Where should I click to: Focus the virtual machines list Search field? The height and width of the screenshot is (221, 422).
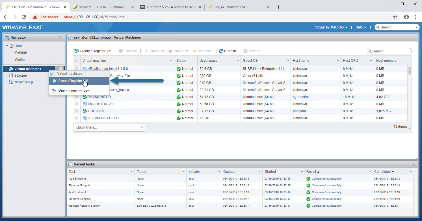[x=389, y=51]
